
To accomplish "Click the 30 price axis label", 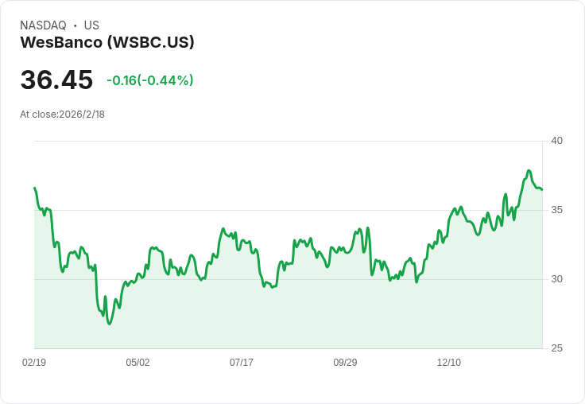I will [557, 279].
